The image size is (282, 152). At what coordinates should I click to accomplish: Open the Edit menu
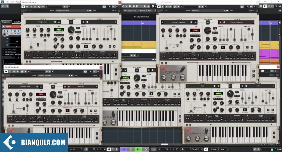(x=12, y=2)
